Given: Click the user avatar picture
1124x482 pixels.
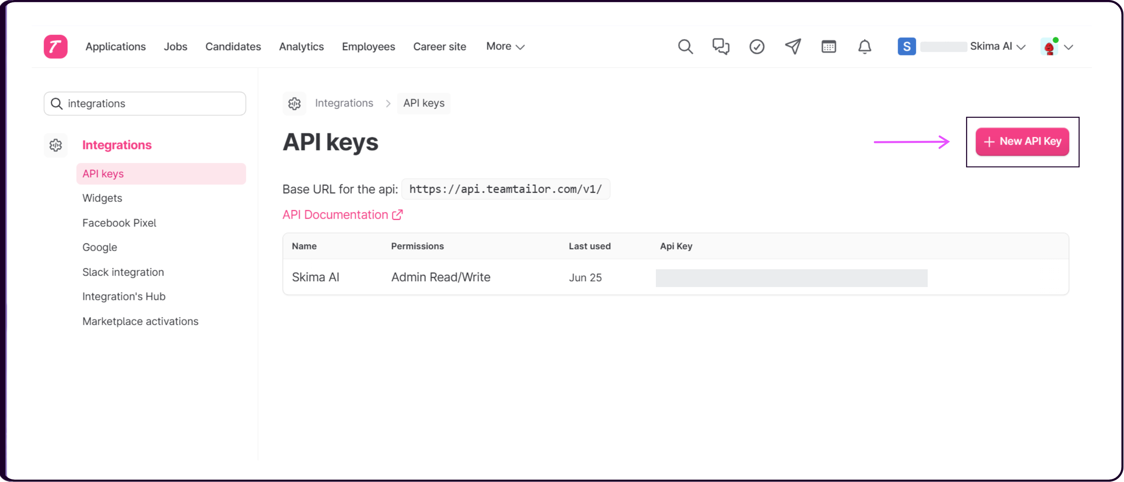Looking at the screenshot, I should pos(1049,46).
